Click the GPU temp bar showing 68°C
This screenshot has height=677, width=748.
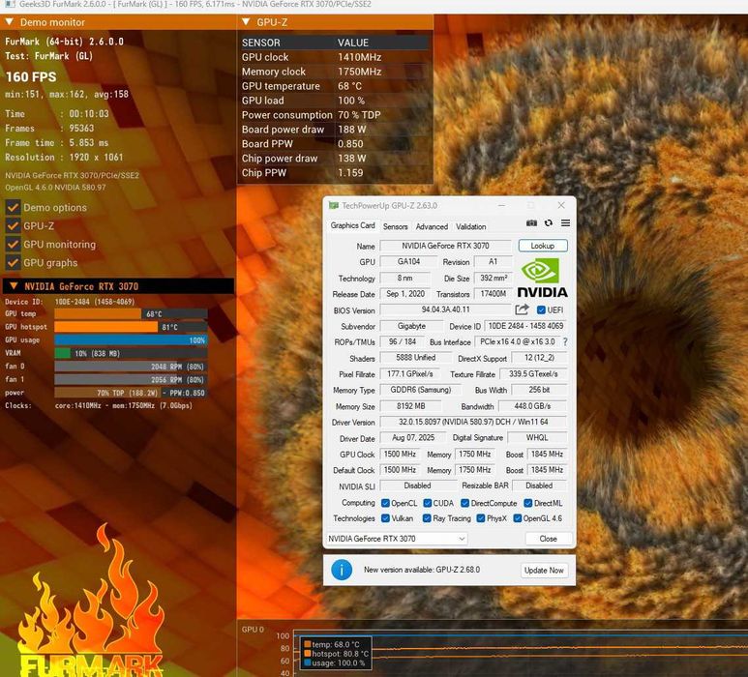pyautogui.click(x=131, y=313)
